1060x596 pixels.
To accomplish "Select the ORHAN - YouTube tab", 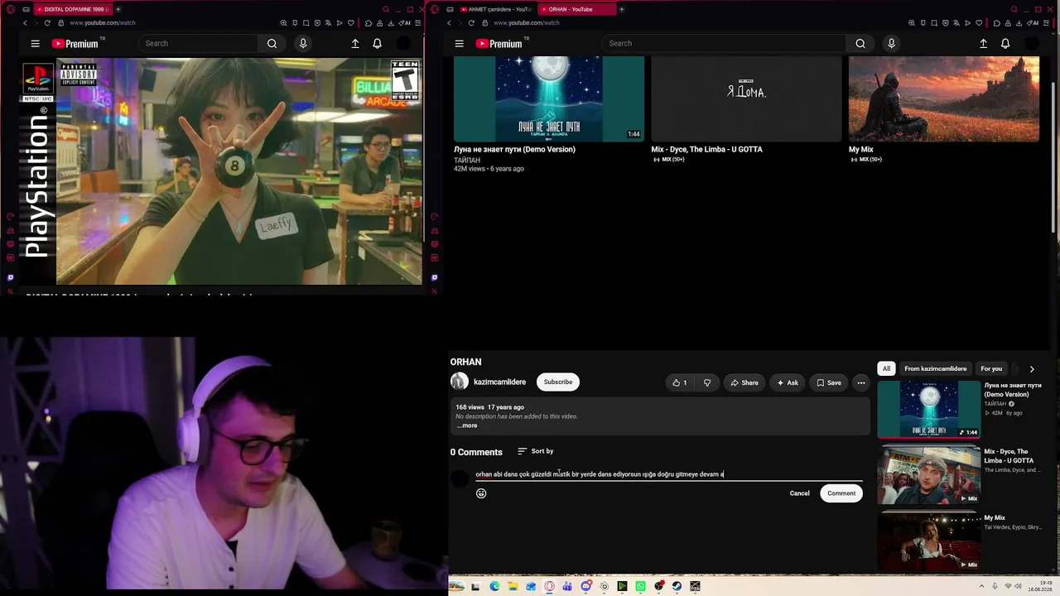I will click(x=576, y=9).
